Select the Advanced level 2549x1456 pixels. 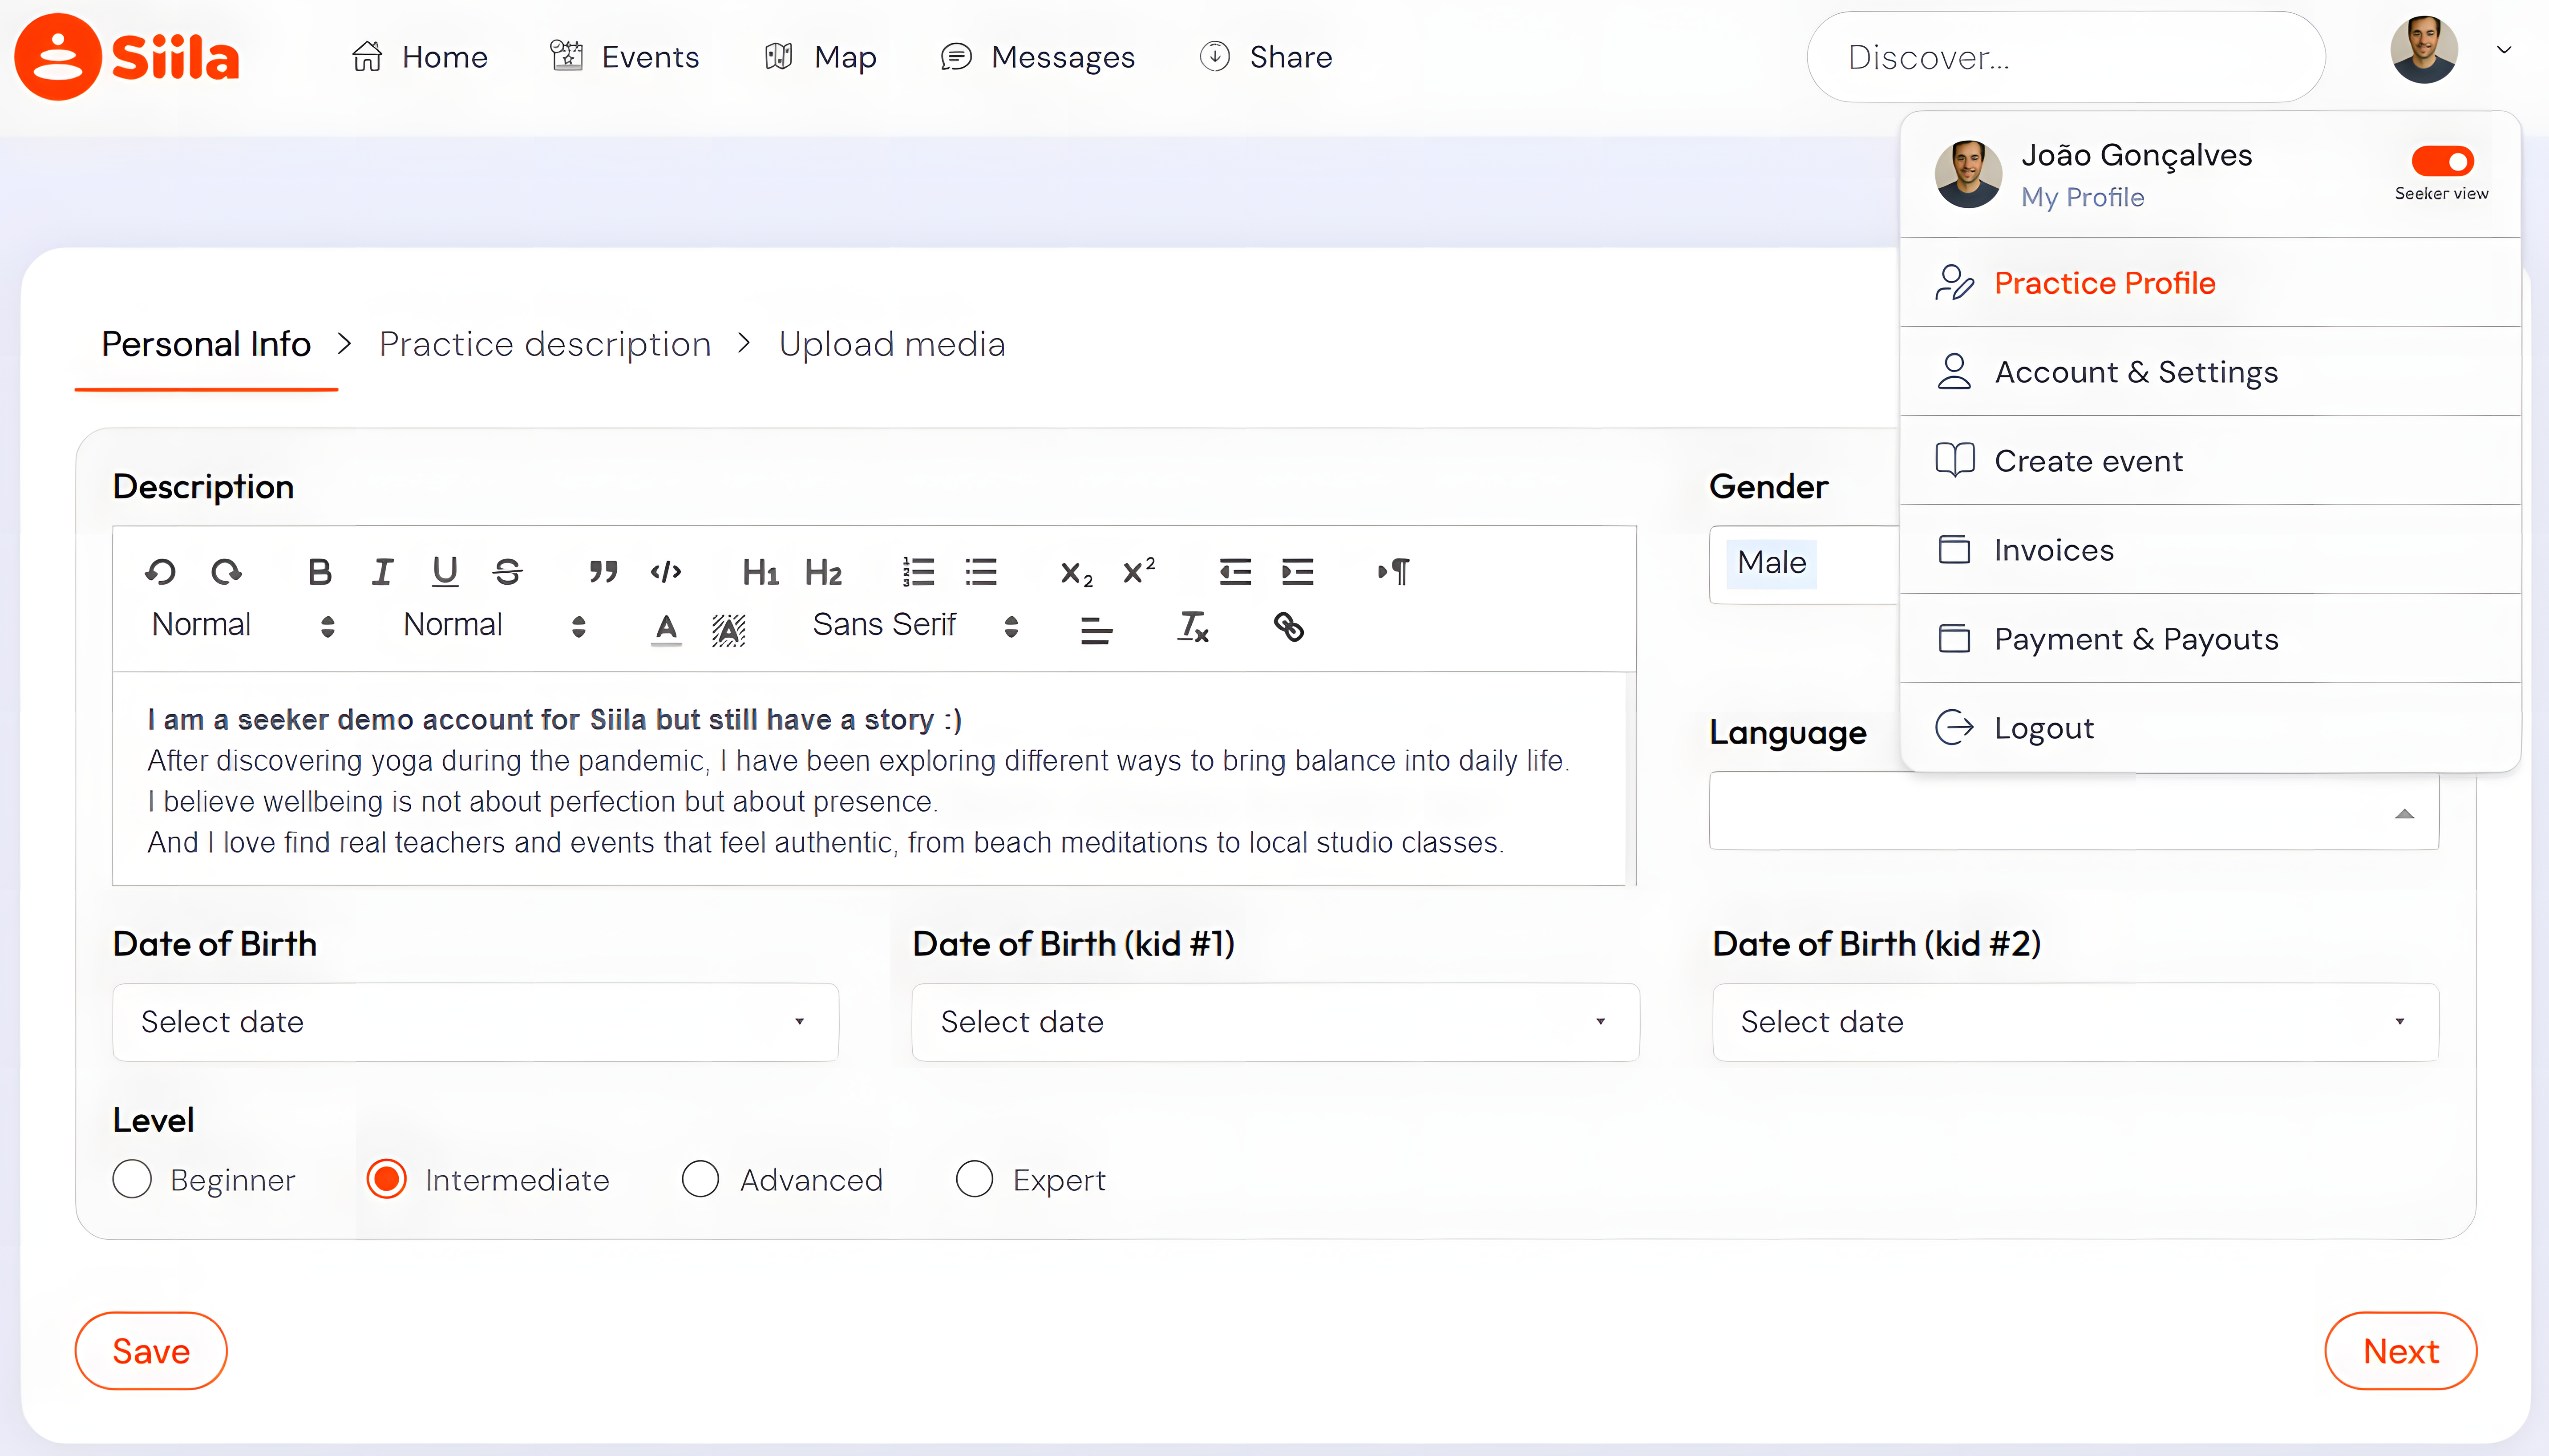pos(700,1179)
